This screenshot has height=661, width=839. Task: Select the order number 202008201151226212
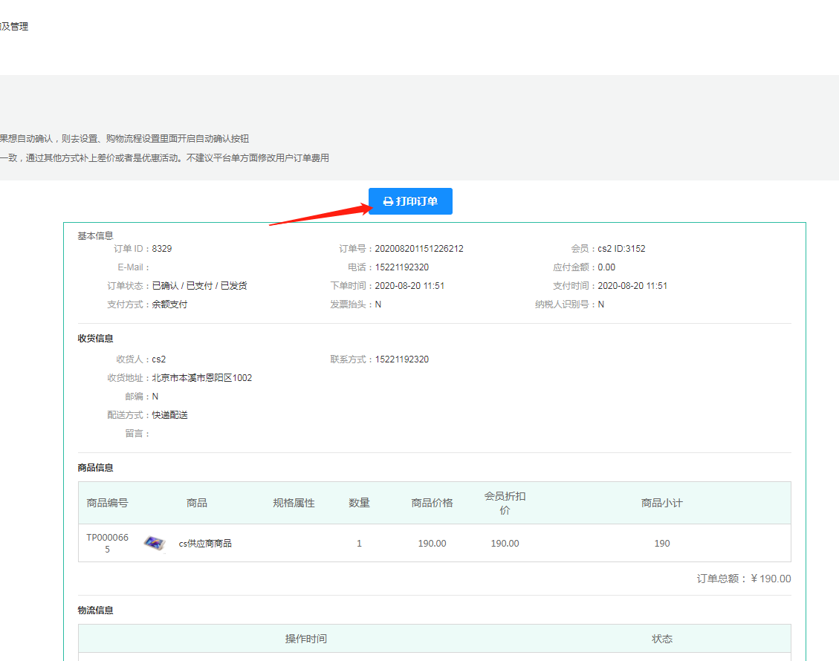(419, 249)
